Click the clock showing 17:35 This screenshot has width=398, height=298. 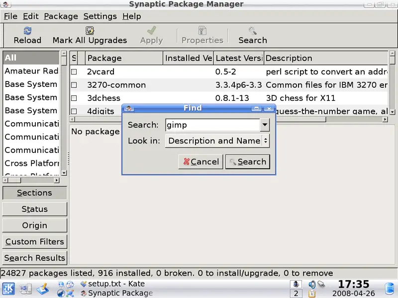(354, 284)
